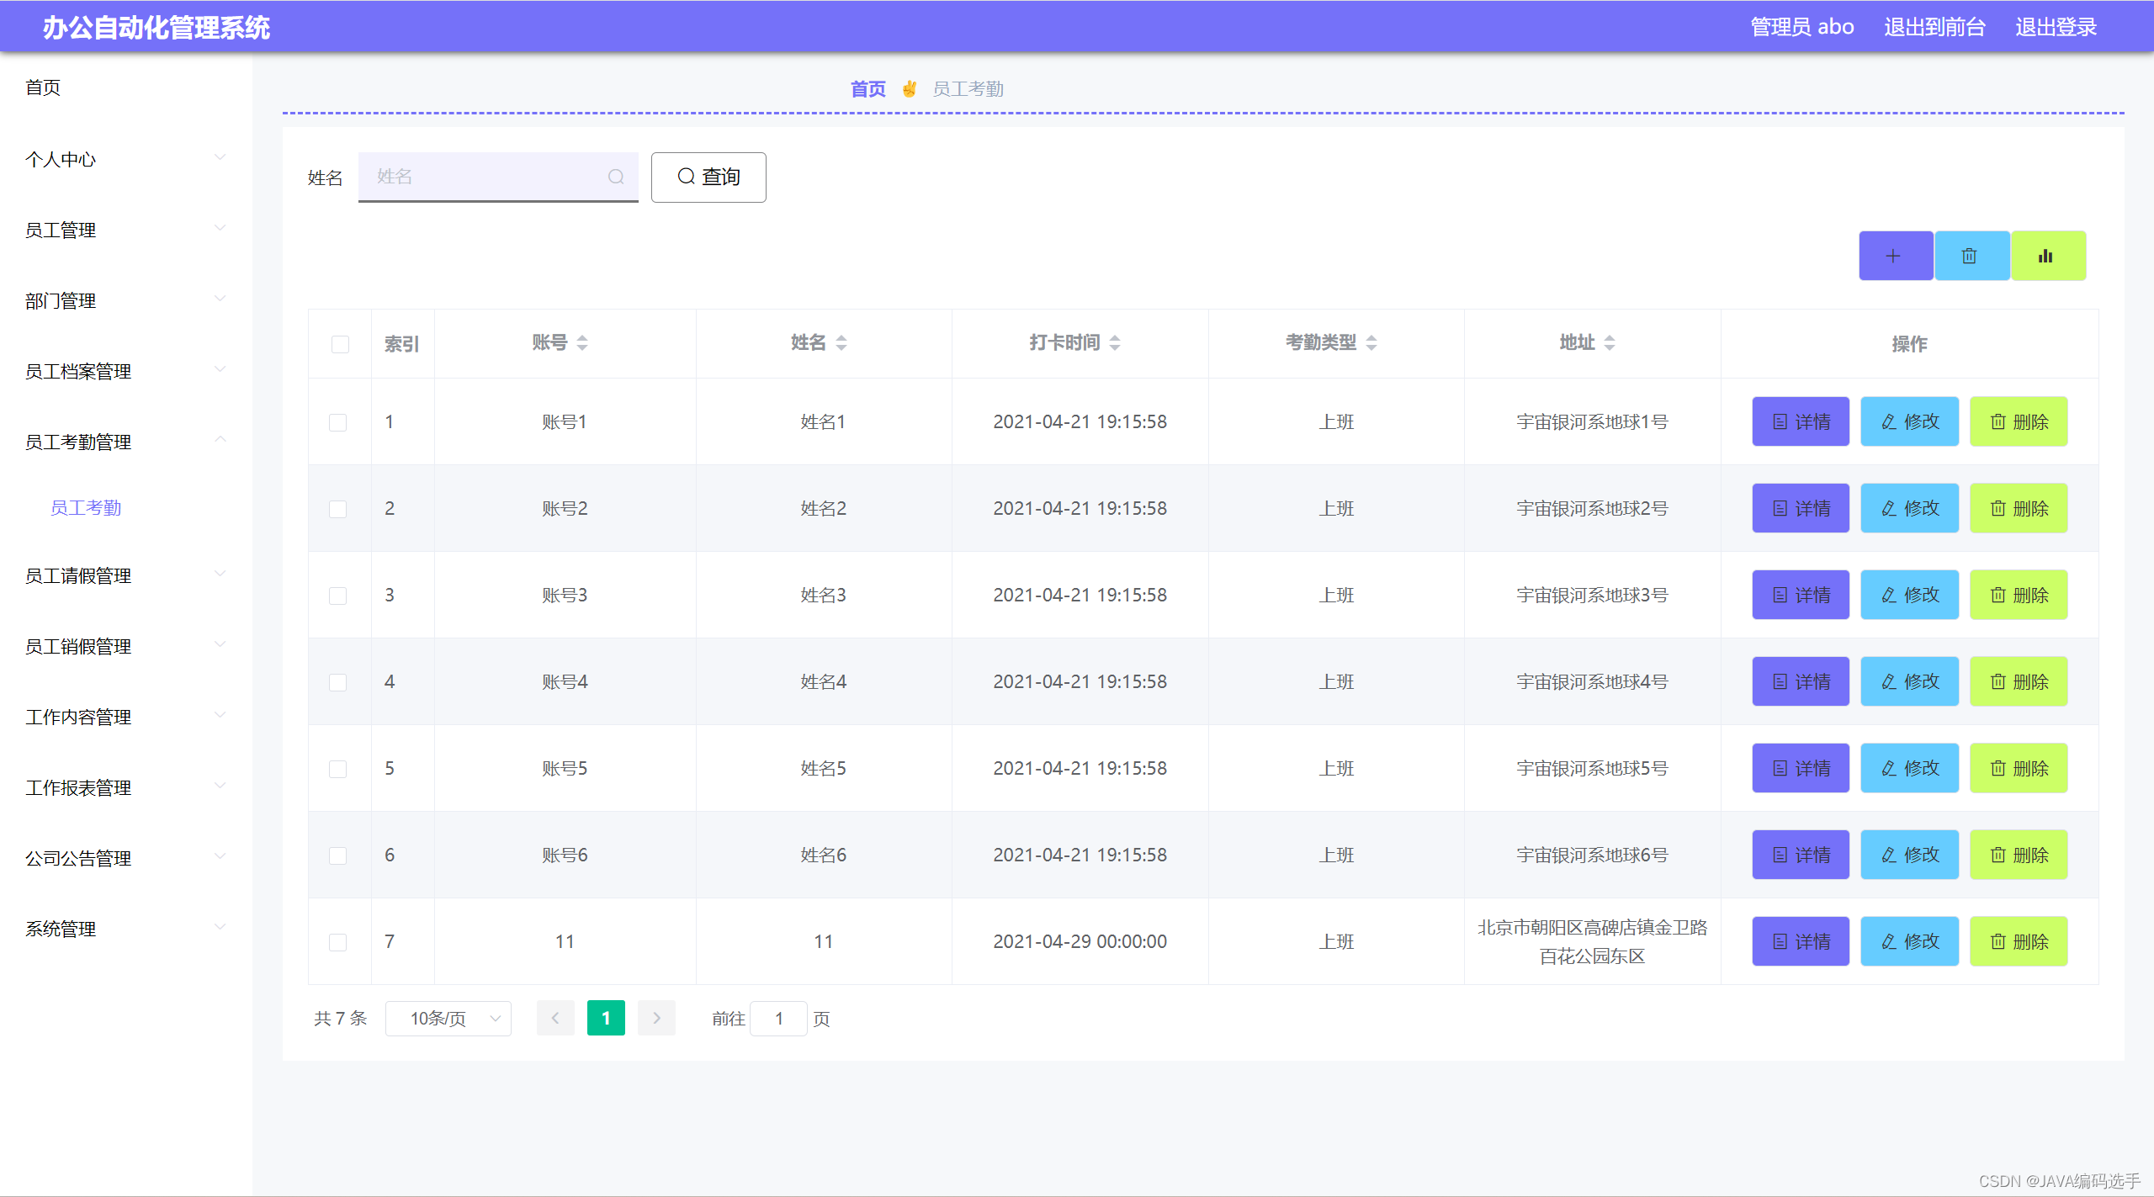The image size is (2154, 1197).
Task: Click 修改 for row 账号1
Action: 1909,421
